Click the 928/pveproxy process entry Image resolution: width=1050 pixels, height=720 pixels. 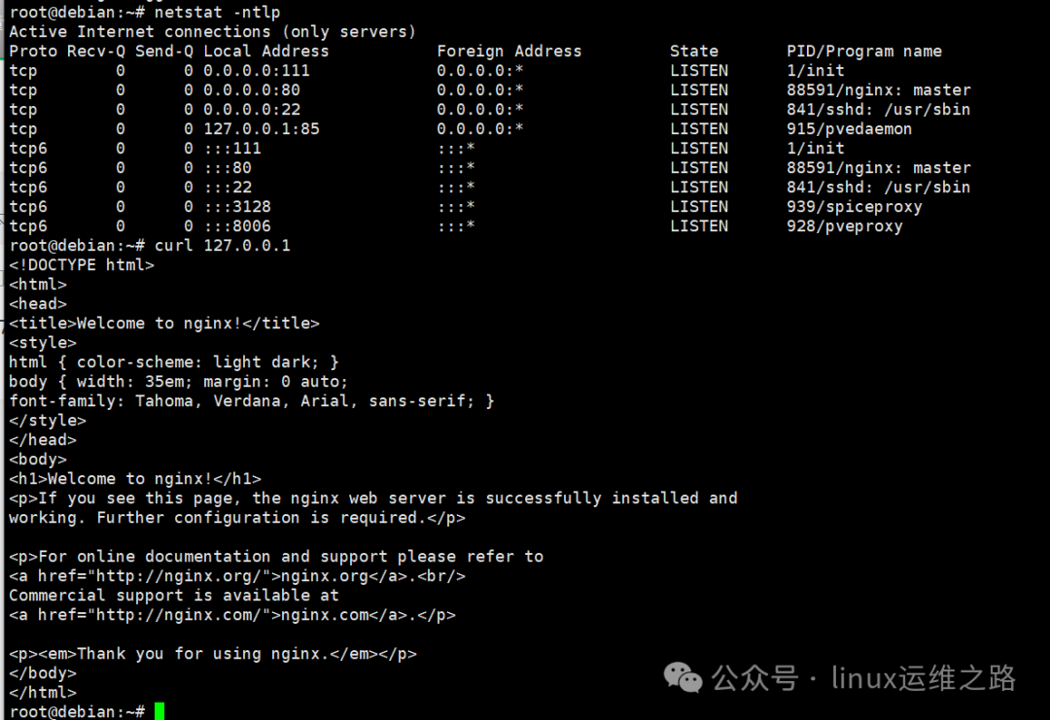click(x=844, y=226)
